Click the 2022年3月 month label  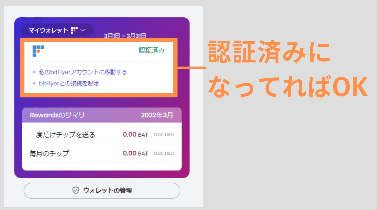(157, 115)
